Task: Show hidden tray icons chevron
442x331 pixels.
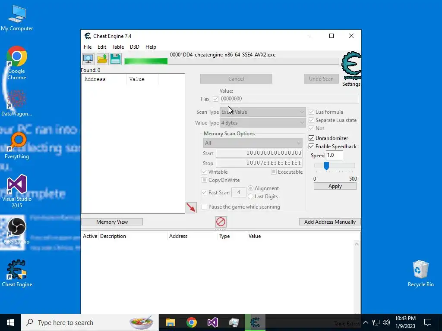Action: 365,322
